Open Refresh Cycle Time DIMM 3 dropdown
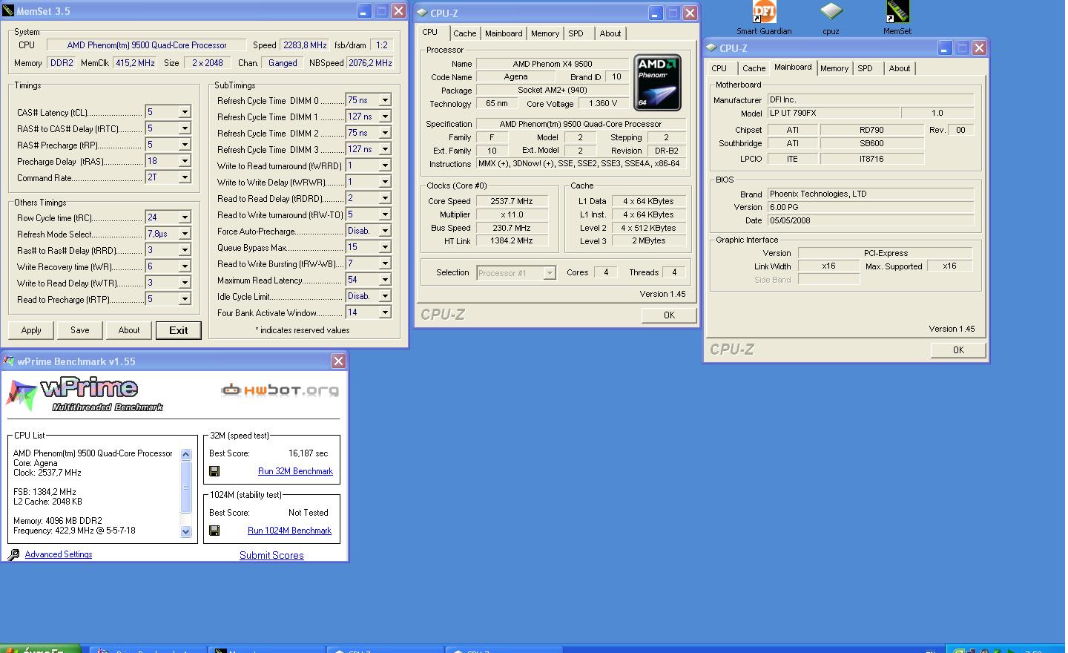The height and width of the screenshot is (653, 1068). click(x=385, y=149)
